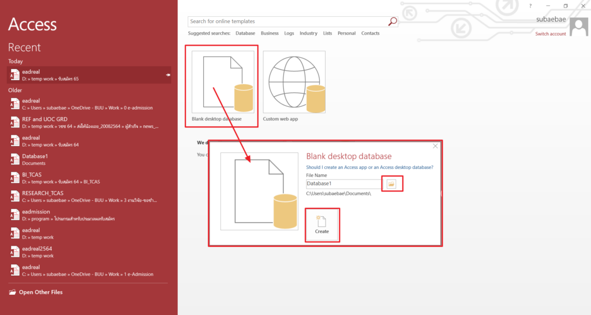The height and width of the screenshot is (315, 591).
Task: Click the File Name input field
Action: coord(343,183)
